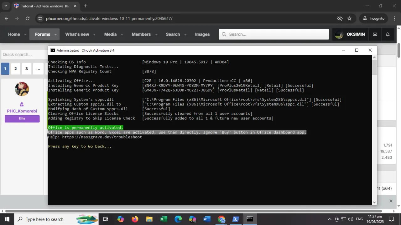Open the Media menu item

tap(110, 34)
